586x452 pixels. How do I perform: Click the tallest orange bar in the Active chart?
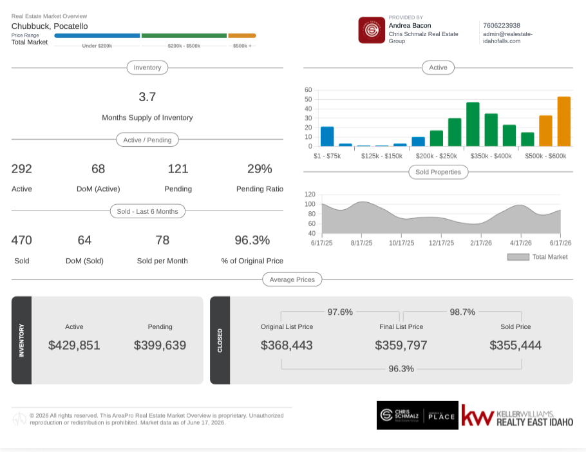tap(564, 122)
